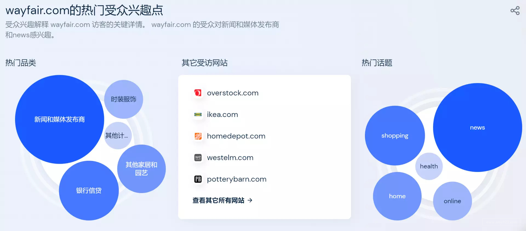Select the 其他计... bubble

coord(118,135)
